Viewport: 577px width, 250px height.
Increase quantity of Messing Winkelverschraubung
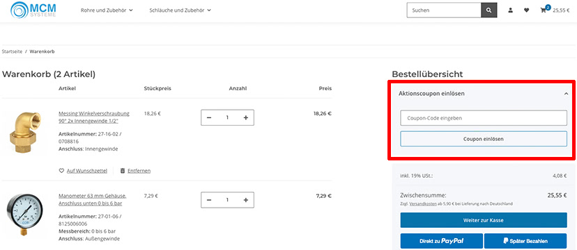(246, 117)
